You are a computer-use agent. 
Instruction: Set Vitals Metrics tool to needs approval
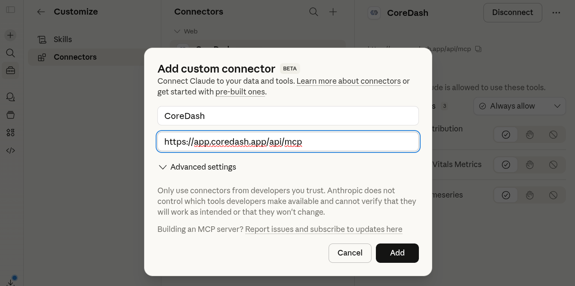529,165
